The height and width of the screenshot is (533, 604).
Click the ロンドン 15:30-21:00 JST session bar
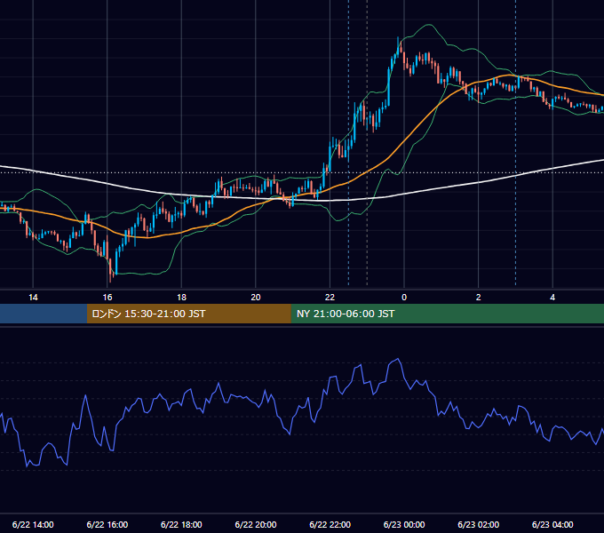188,314
